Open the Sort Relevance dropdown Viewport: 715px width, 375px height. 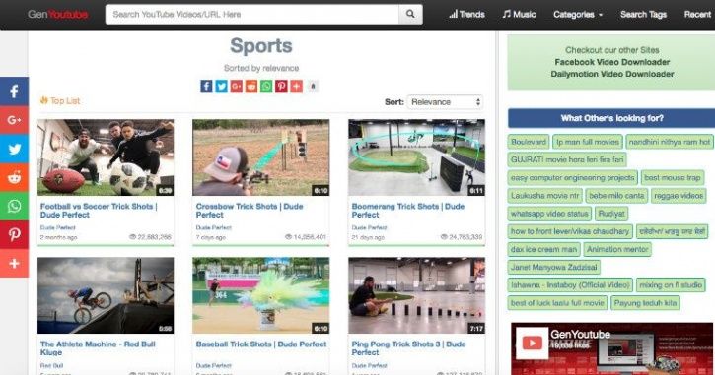(x=445, y=102)
